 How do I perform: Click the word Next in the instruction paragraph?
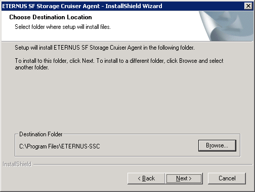pyautogui.click(x=88, y=61)
